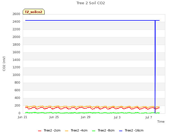This screenshot has width=182, height=136.
Task: Click the 2600 y-axis tick label
Action: 16,14
